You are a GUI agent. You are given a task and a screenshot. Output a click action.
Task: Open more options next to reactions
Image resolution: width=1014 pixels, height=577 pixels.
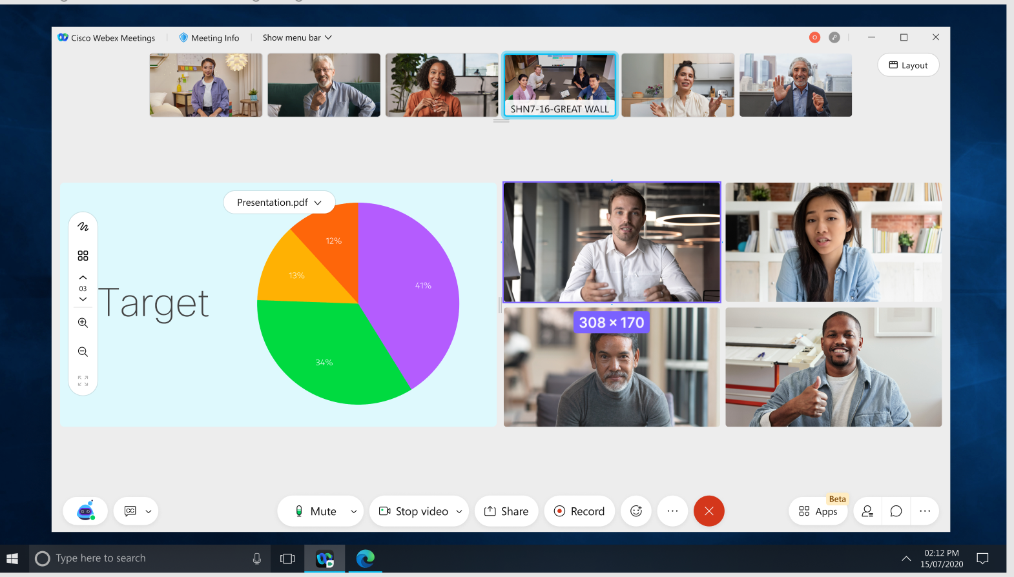click(672, 511)
